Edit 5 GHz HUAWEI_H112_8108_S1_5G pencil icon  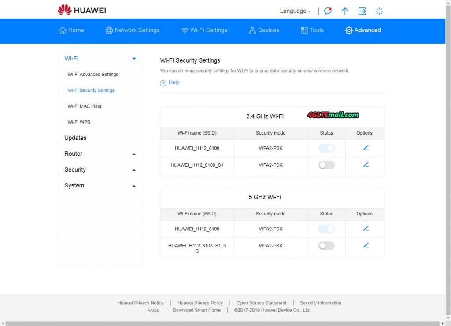[x=365, y=245]
